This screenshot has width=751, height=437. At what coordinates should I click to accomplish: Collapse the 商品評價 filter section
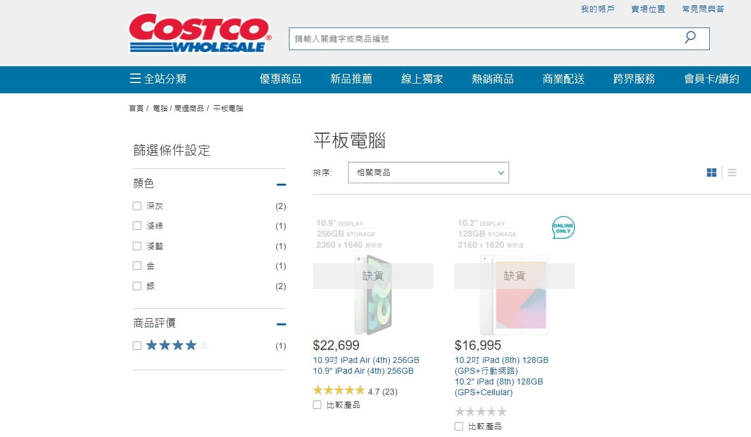[281, 324]
